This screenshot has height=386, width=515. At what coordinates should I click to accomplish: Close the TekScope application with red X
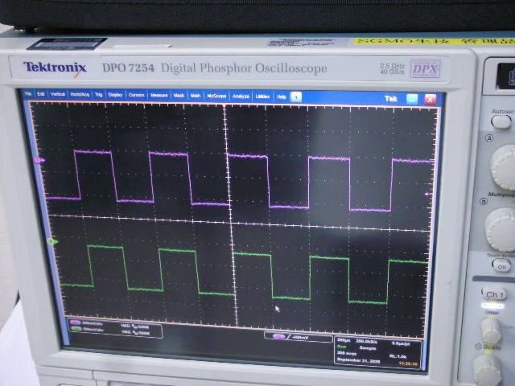(430, 100)
